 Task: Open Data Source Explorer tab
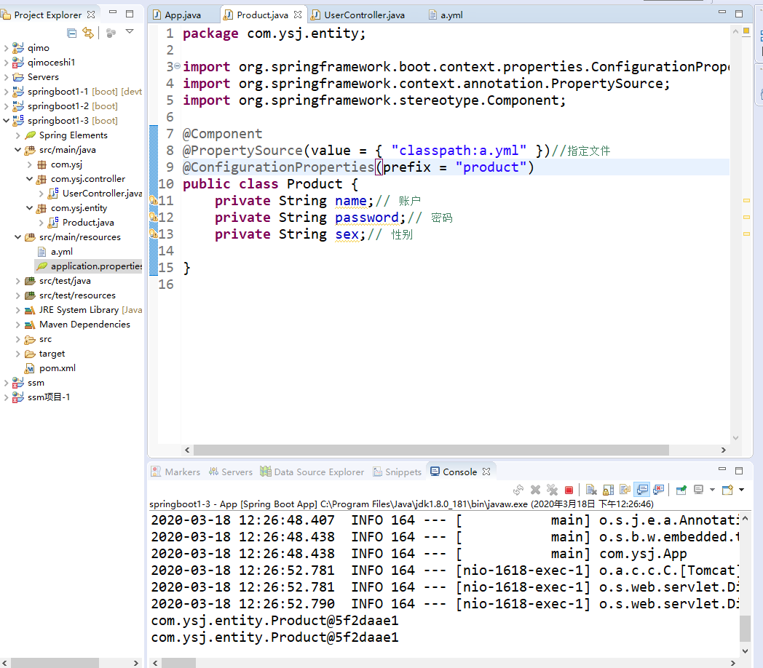point(312,472)
